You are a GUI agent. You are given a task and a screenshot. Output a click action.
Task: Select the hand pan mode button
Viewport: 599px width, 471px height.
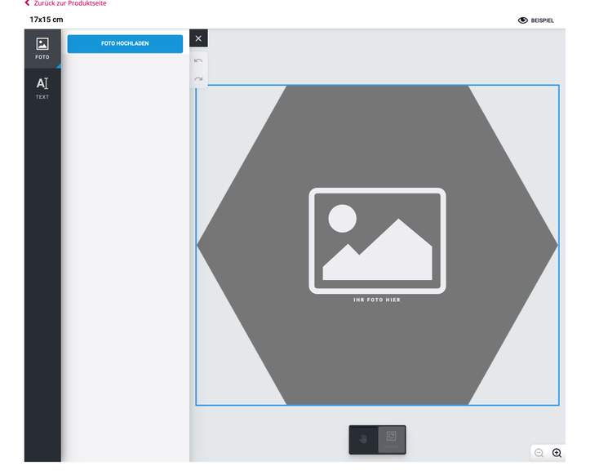[x=363, y=440]
